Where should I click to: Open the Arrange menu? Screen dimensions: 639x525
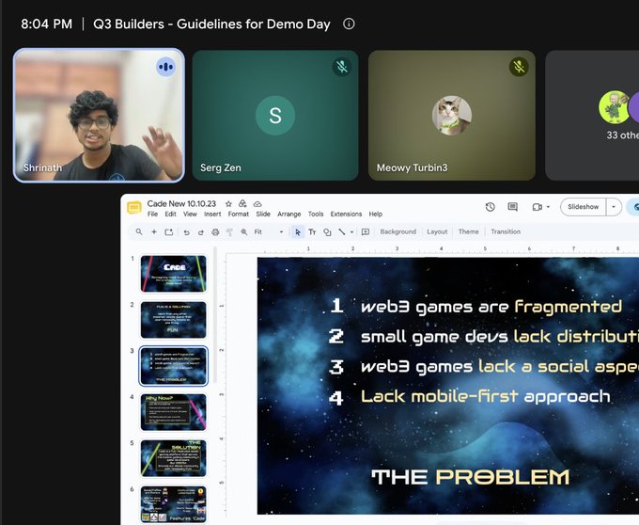pyautogui.click(x=288, y=215)
